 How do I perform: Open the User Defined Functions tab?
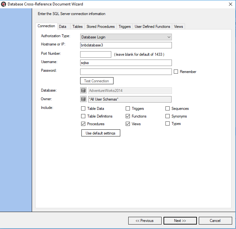[x=152, y=27]
